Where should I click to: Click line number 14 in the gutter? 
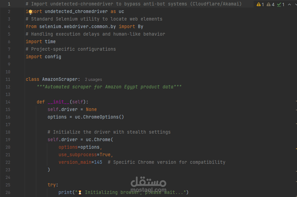(8, 102)
